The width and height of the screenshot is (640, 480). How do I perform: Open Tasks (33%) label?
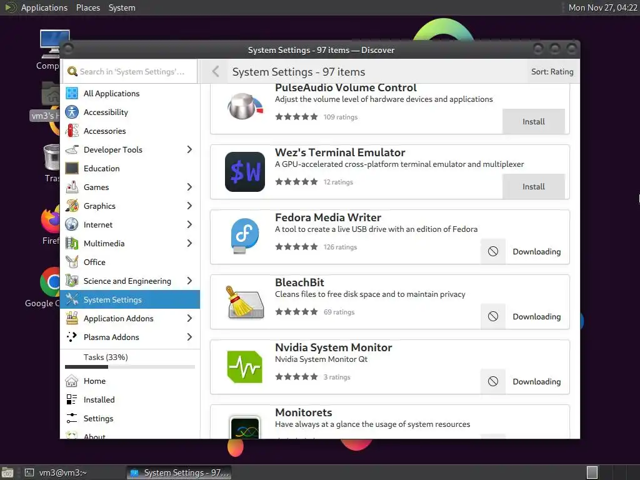point(106,357)
